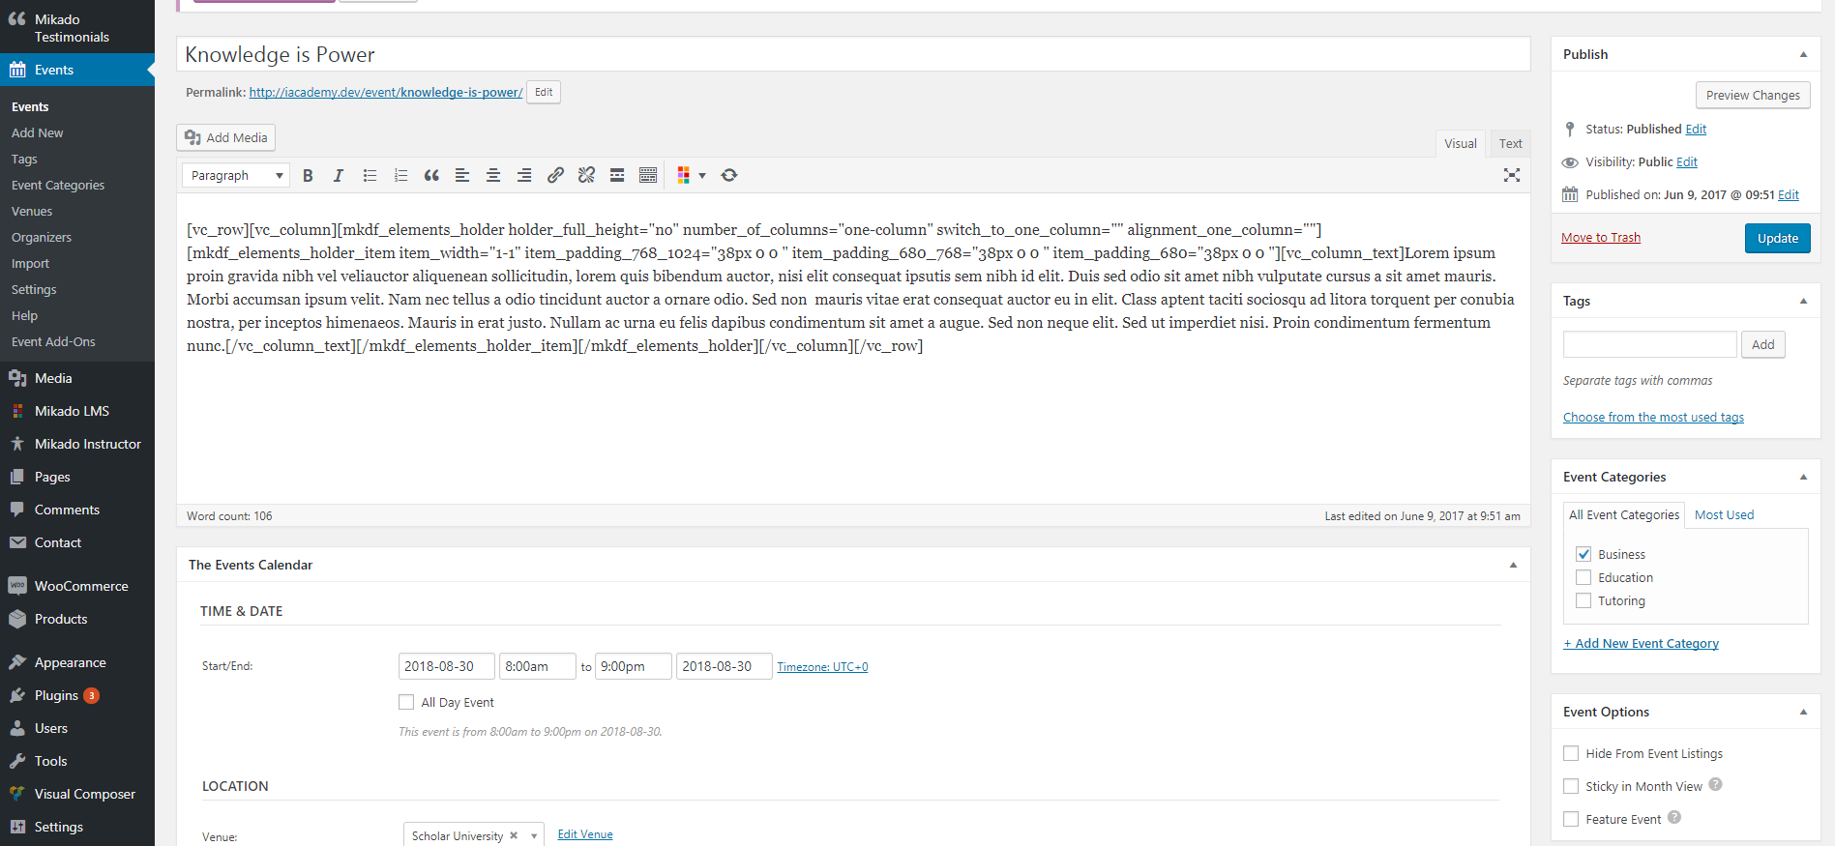Click the Update button
Image resolution: width=1835 pixels, height=846 pixels.
1778,238
